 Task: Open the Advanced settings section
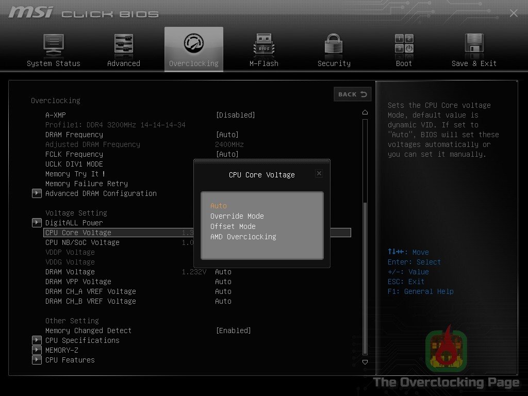click(123, 49)
